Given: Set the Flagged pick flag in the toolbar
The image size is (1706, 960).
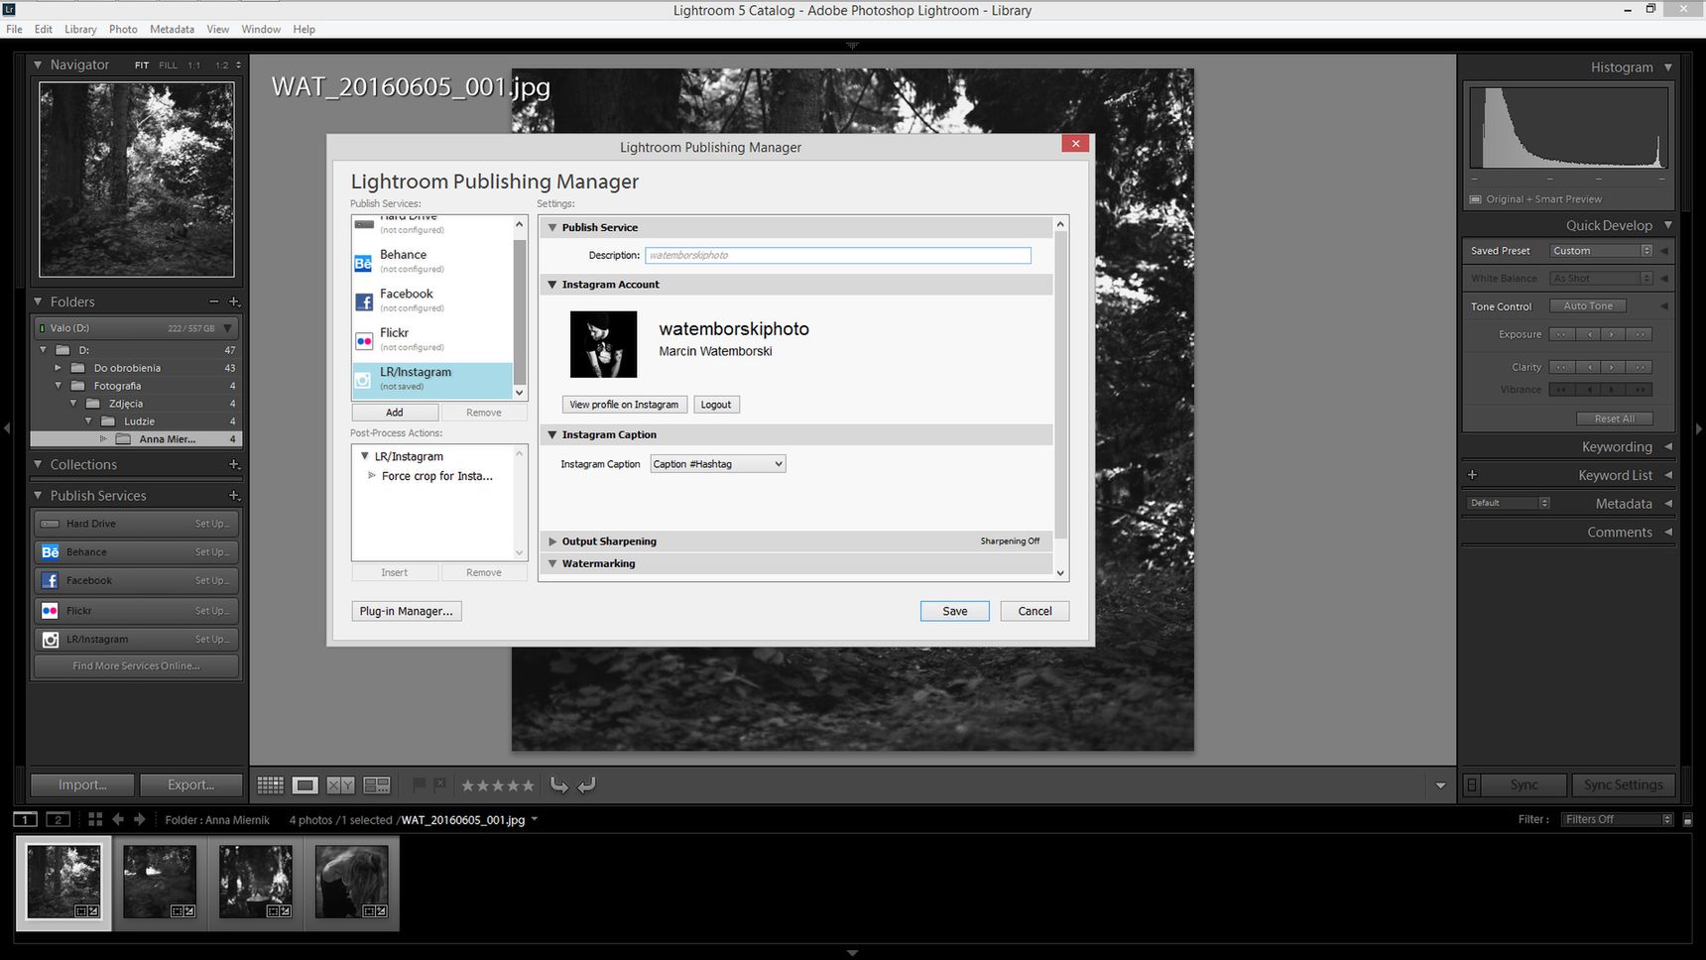Looking at the screenshot, I should tap(419, 784).
